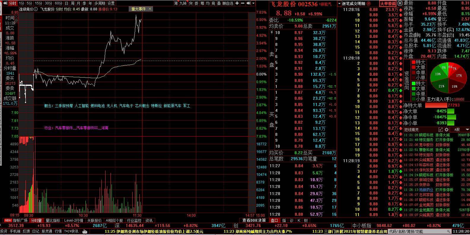Screen dimensions: 470x235
Task: Open the 股灵通 link in status bar
Action: point(47,231)
